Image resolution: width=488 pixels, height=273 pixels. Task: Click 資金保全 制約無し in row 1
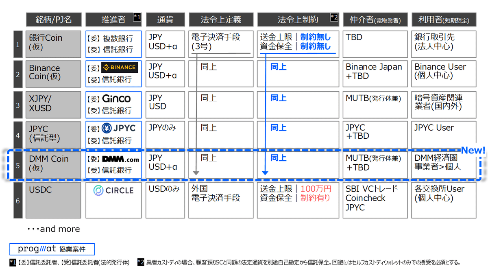tap(296, 46)
